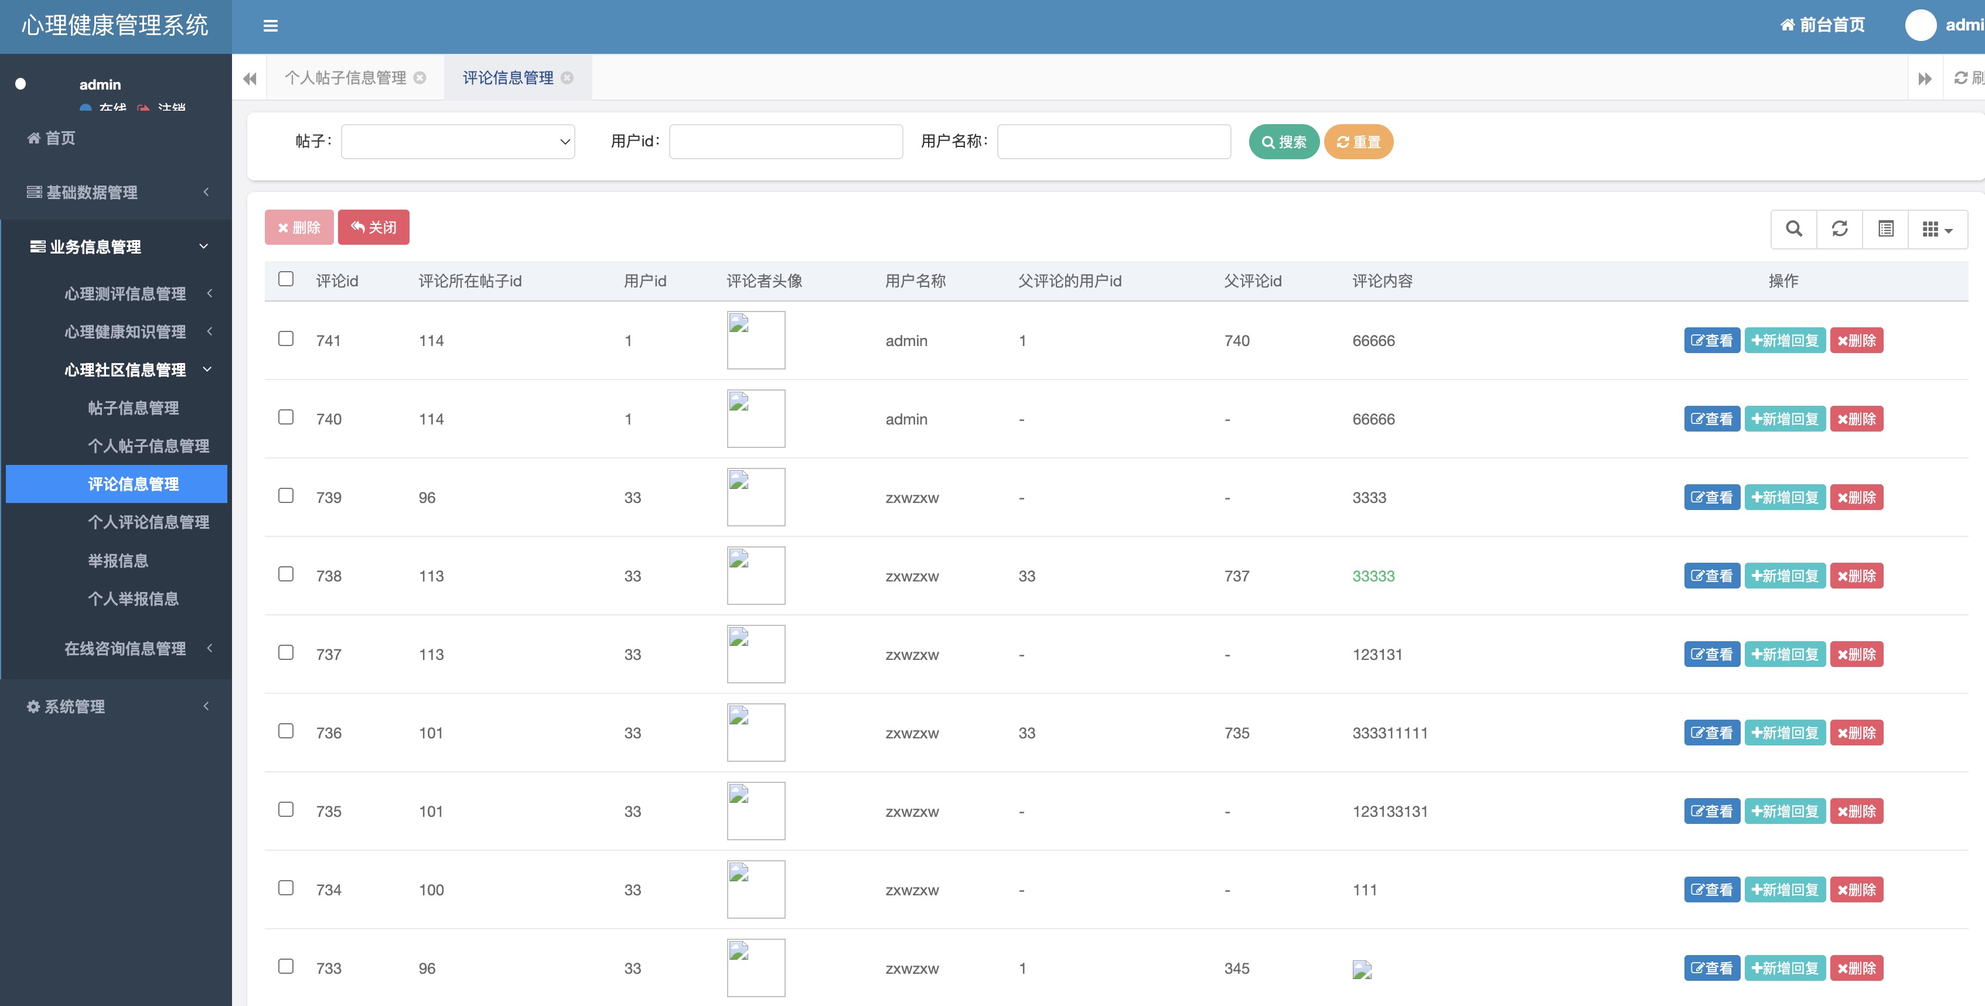This screenshot has height=1006, width=1985.
Task: Click the green 搜索 button
Action: coord(1284,142)
